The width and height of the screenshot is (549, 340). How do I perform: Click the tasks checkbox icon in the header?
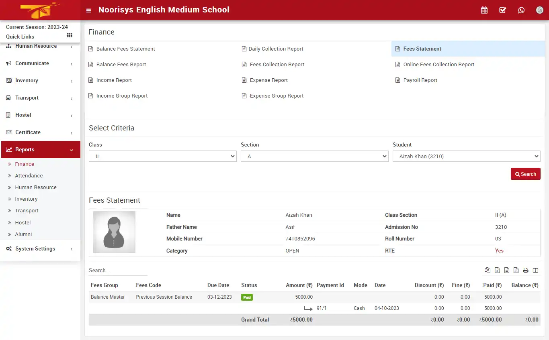point(502,10)
